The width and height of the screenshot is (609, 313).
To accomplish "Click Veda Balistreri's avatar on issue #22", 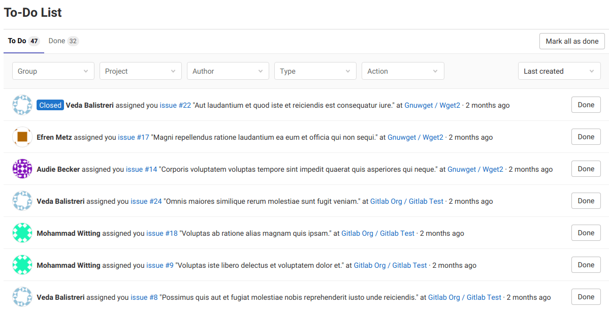I will [x=22, y=105].
